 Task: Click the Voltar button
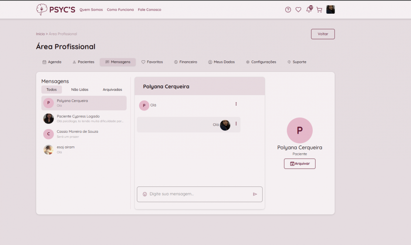[x=323, y=34]
